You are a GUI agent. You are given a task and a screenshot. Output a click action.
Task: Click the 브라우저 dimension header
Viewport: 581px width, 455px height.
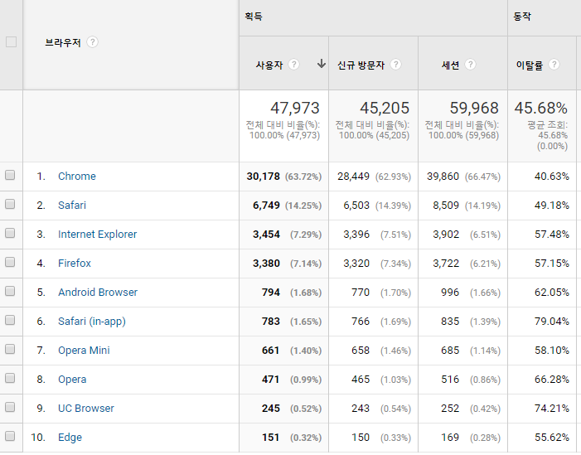click(x=63, y=42)
